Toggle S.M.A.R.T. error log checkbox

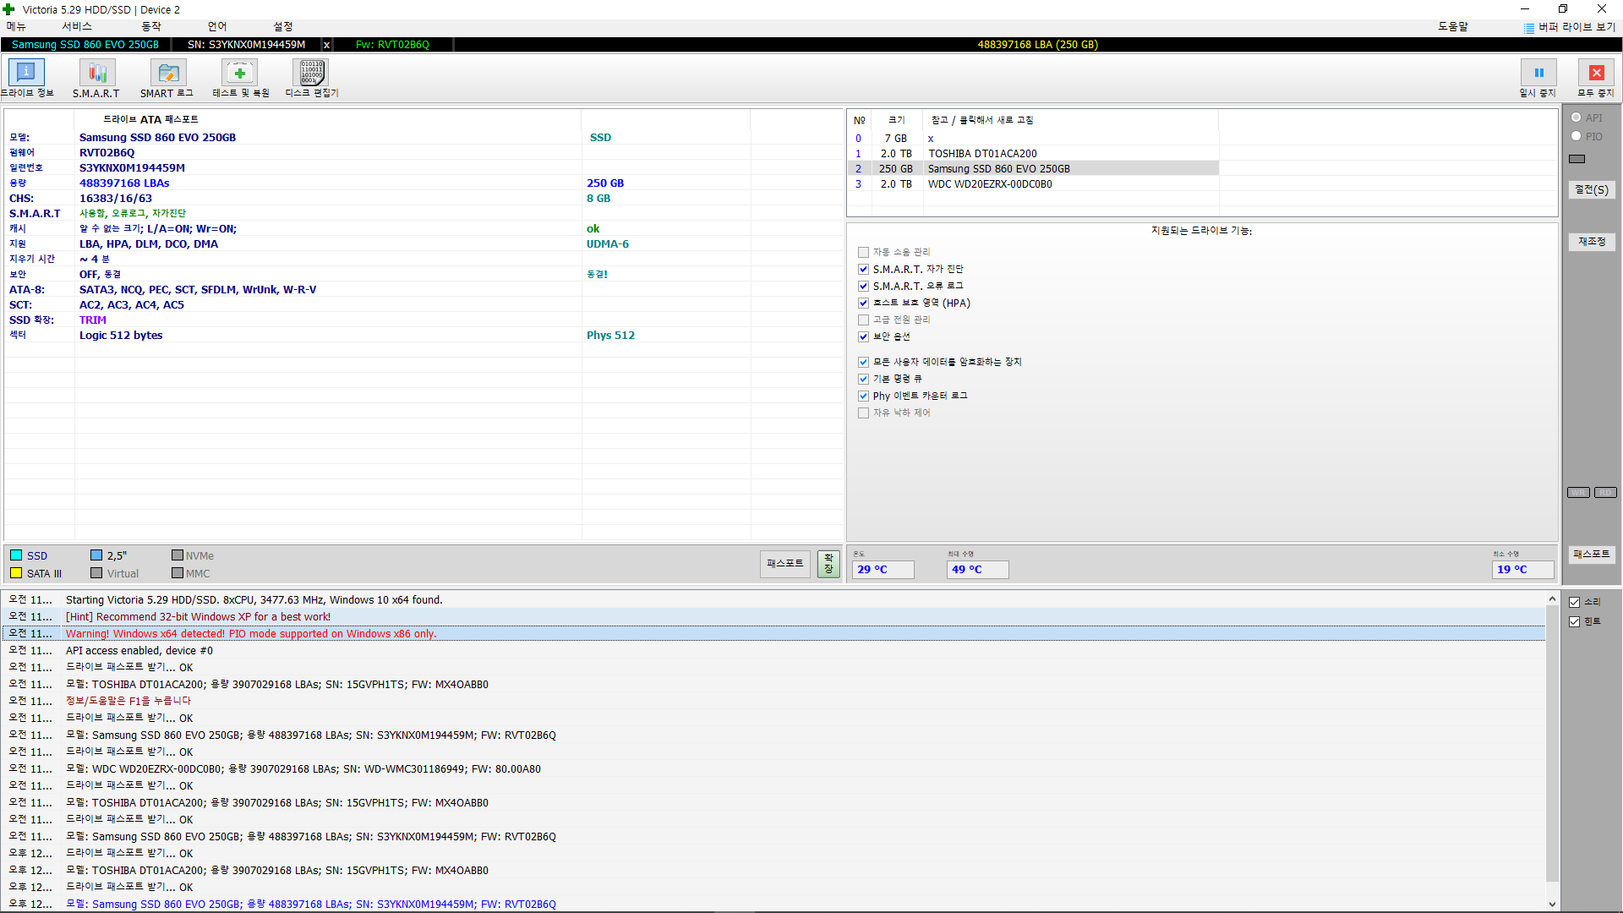click(863, 287)
